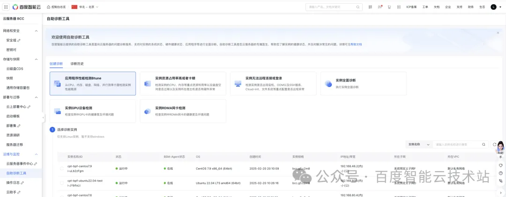The image size is (506, 197).
Task: Open the shopping cart icon
Action: (x=389, y=7)
